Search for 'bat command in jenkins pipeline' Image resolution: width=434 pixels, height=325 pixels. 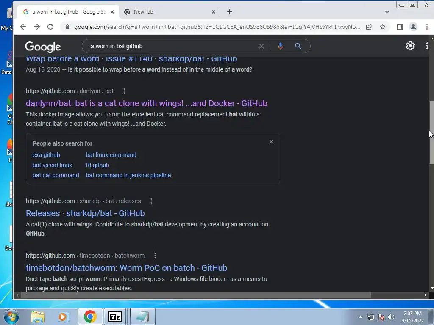coord(128,175)
